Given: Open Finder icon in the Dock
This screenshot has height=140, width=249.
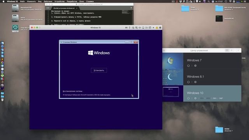Looking at the screenshot, I should [x=2, y=43].
